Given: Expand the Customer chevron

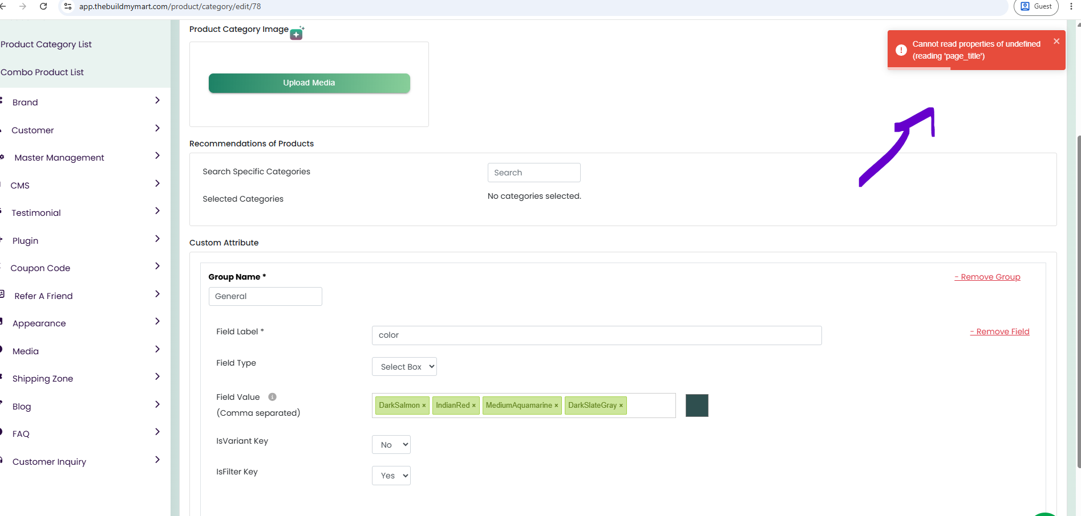Looking at the screenshot, I should click(157, 128).
